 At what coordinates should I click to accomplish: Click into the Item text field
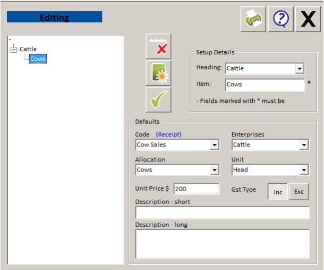265,85
